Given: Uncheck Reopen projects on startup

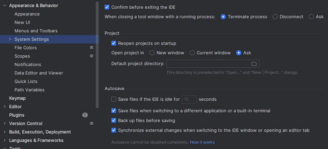Looking at the screenshot, I should (x=114, y=43).
